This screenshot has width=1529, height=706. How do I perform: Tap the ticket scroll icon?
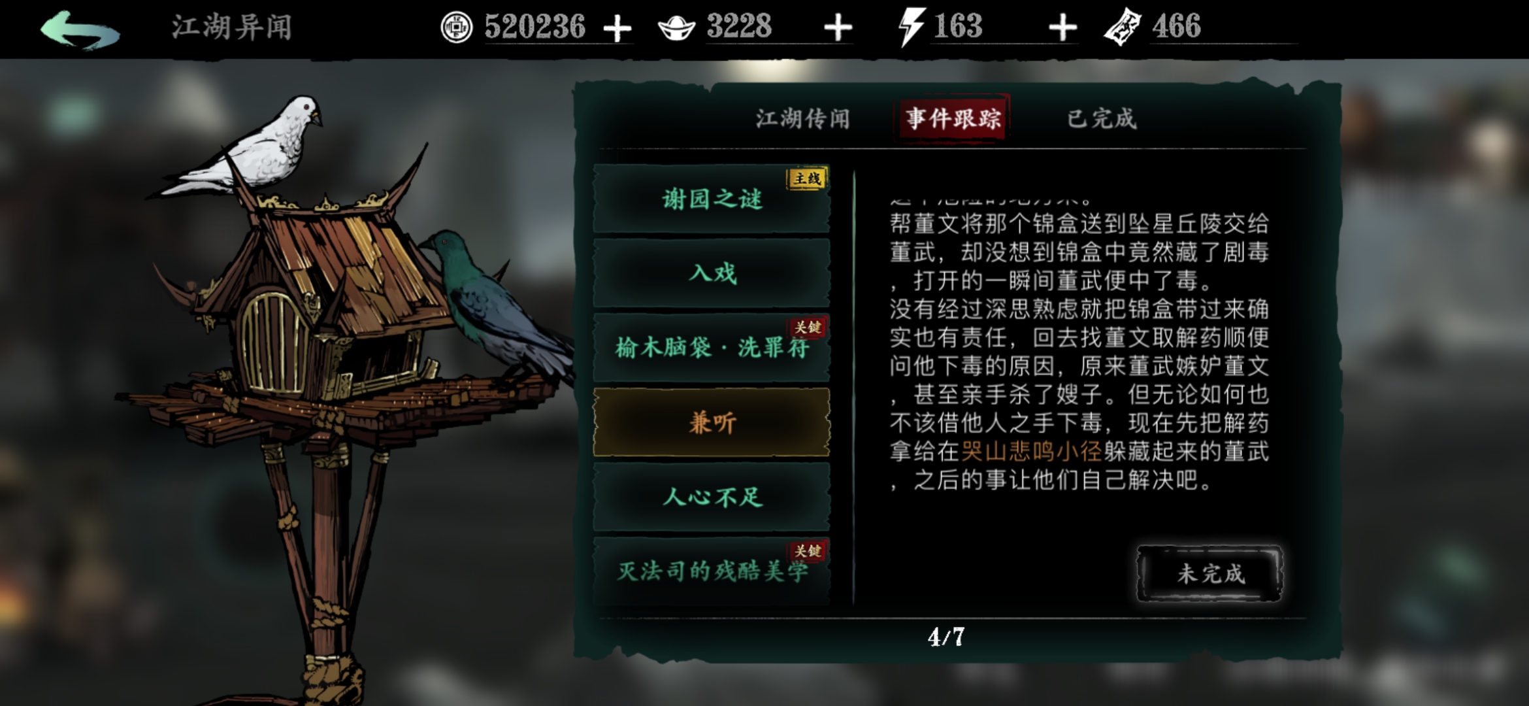[1122, 27]
